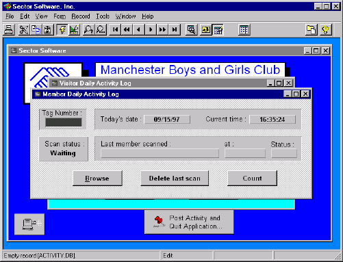Click the Table View grid icon
The height and width of the screenshot is (262, 343).
[244, 29]
